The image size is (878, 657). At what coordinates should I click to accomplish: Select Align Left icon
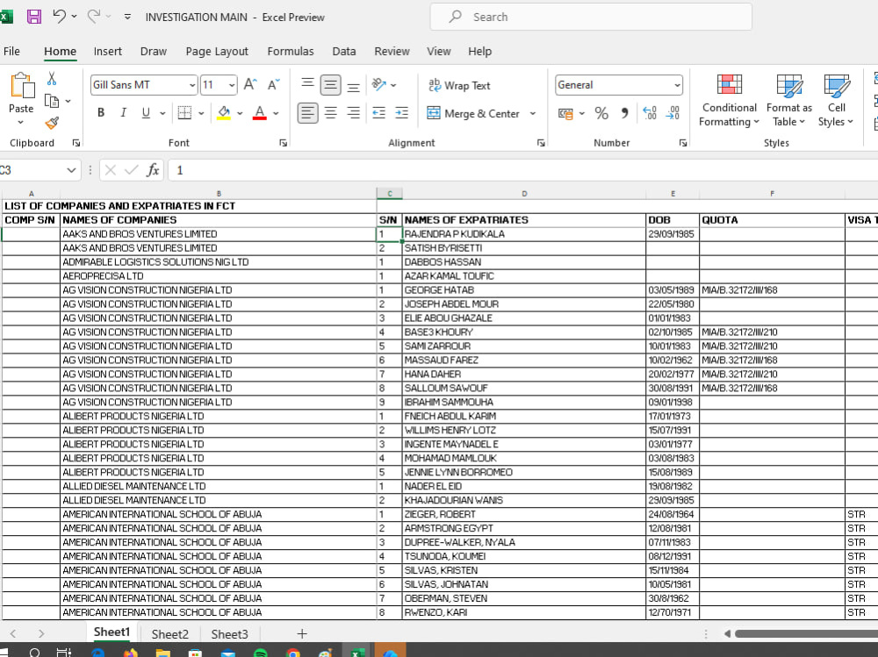307,113
